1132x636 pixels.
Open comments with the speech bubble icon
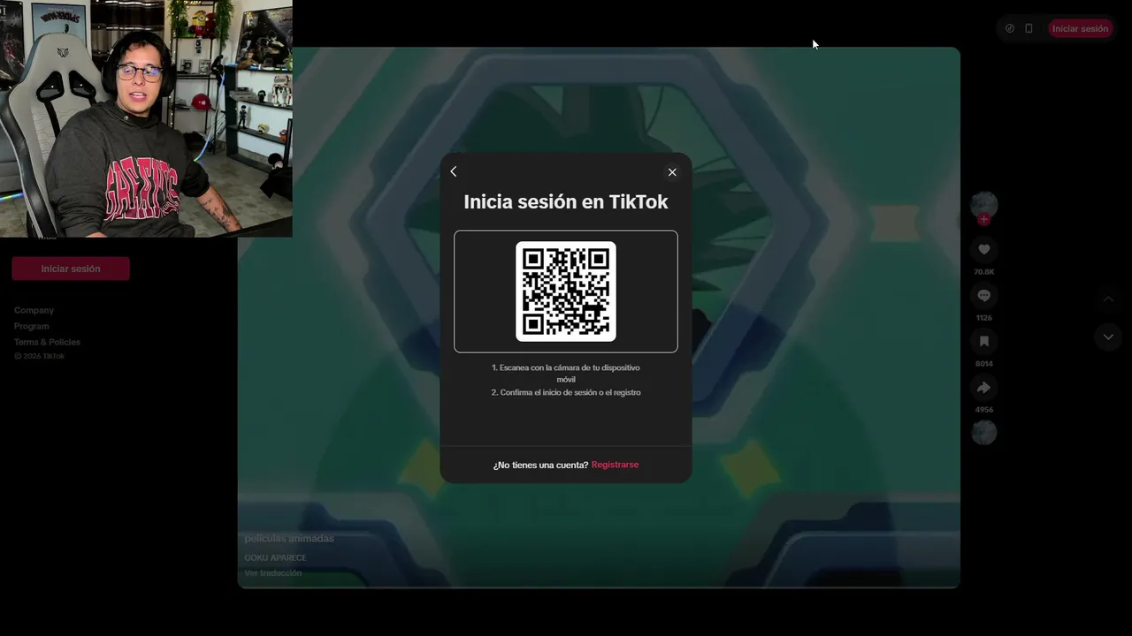pyautogui.click(x=984, y=296)
